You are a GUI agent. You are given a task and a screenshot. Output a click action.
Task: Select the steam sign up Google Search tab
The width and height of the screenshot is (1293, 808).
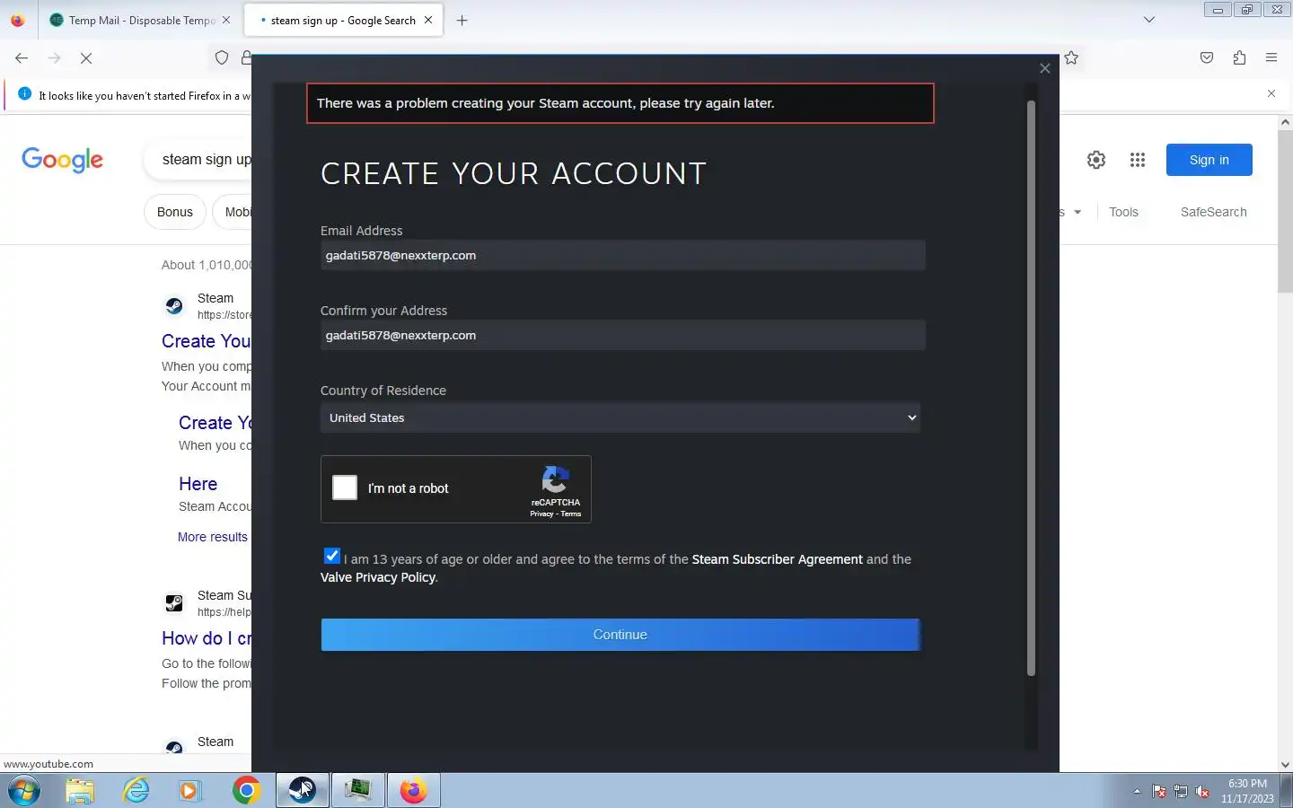(x=342, y=20)
